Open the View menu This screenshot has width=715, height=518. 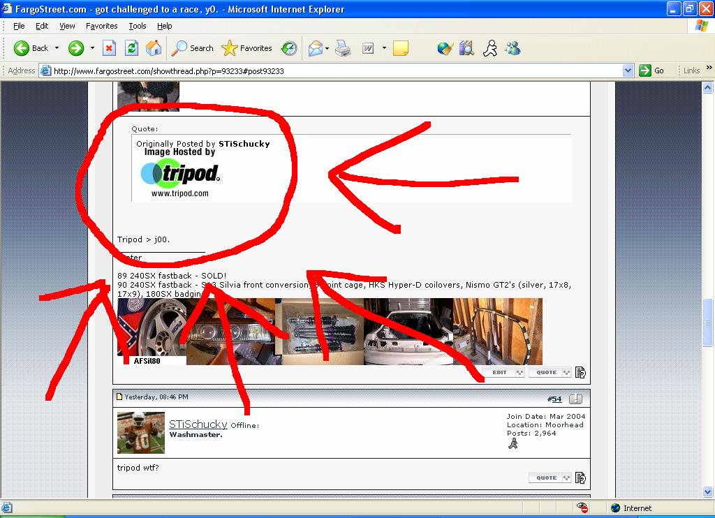click(x=67, y=26)
